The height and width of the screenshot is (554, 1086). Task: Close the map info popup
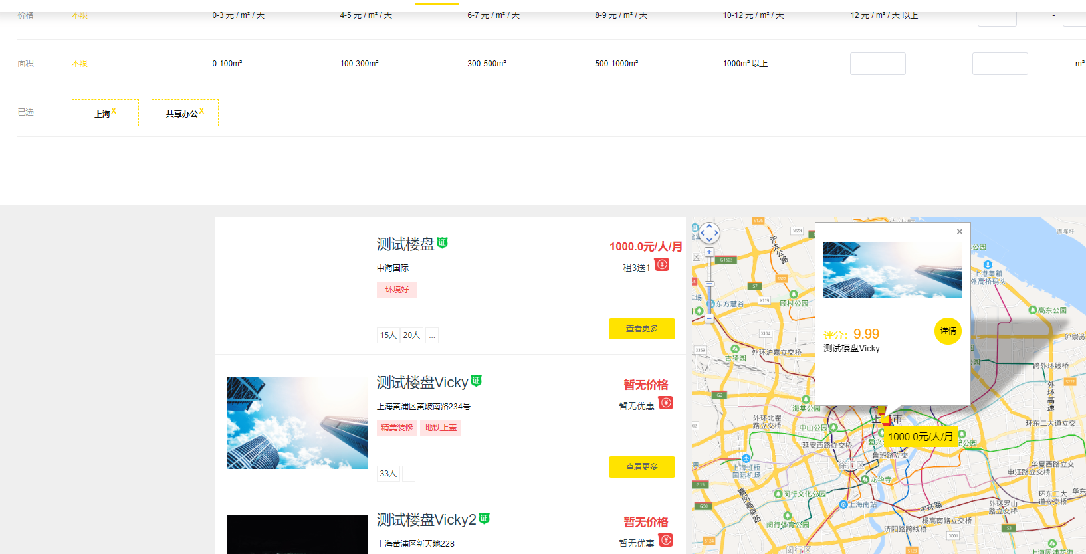pyautogui.click(x=960, y=232)
